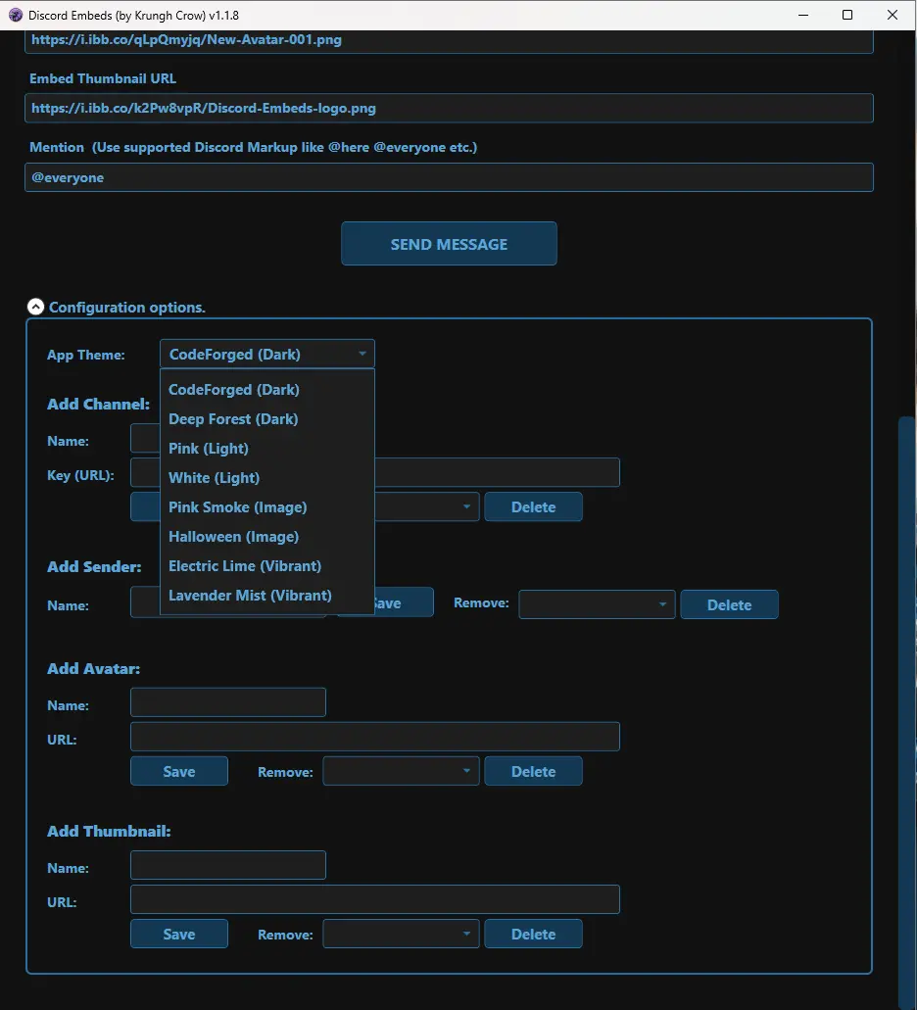917x1010 pixels.
Task: Select the Halloween (Image) theme
Action: point(233,537)
